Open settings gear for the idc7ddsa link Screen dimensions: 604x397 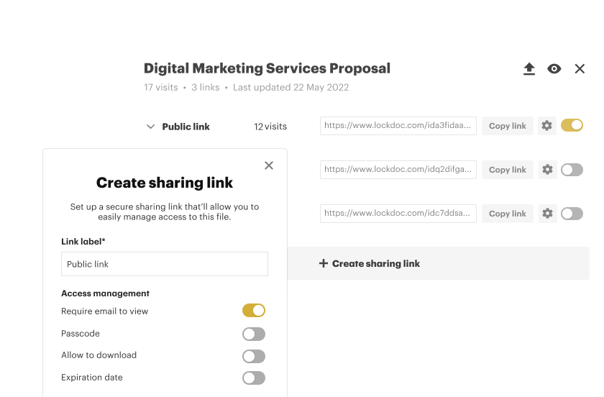547,214
